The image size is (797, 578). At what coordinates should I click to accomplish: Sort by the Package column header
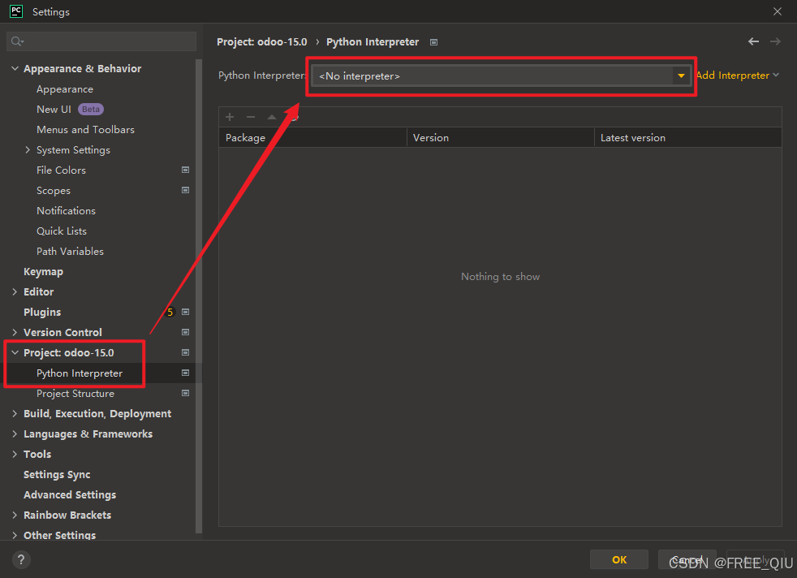pos(312,138)
